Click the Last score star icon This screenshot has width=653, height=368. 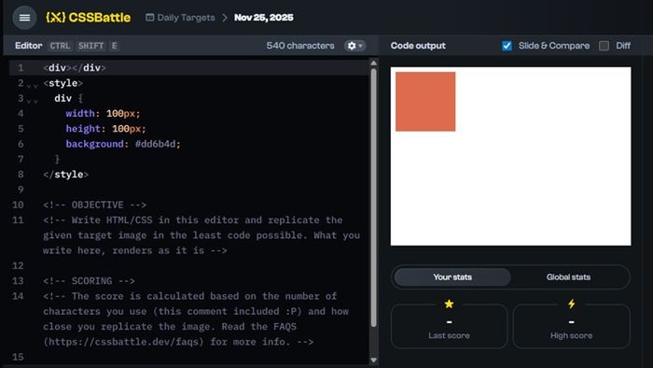click(449, 304)
